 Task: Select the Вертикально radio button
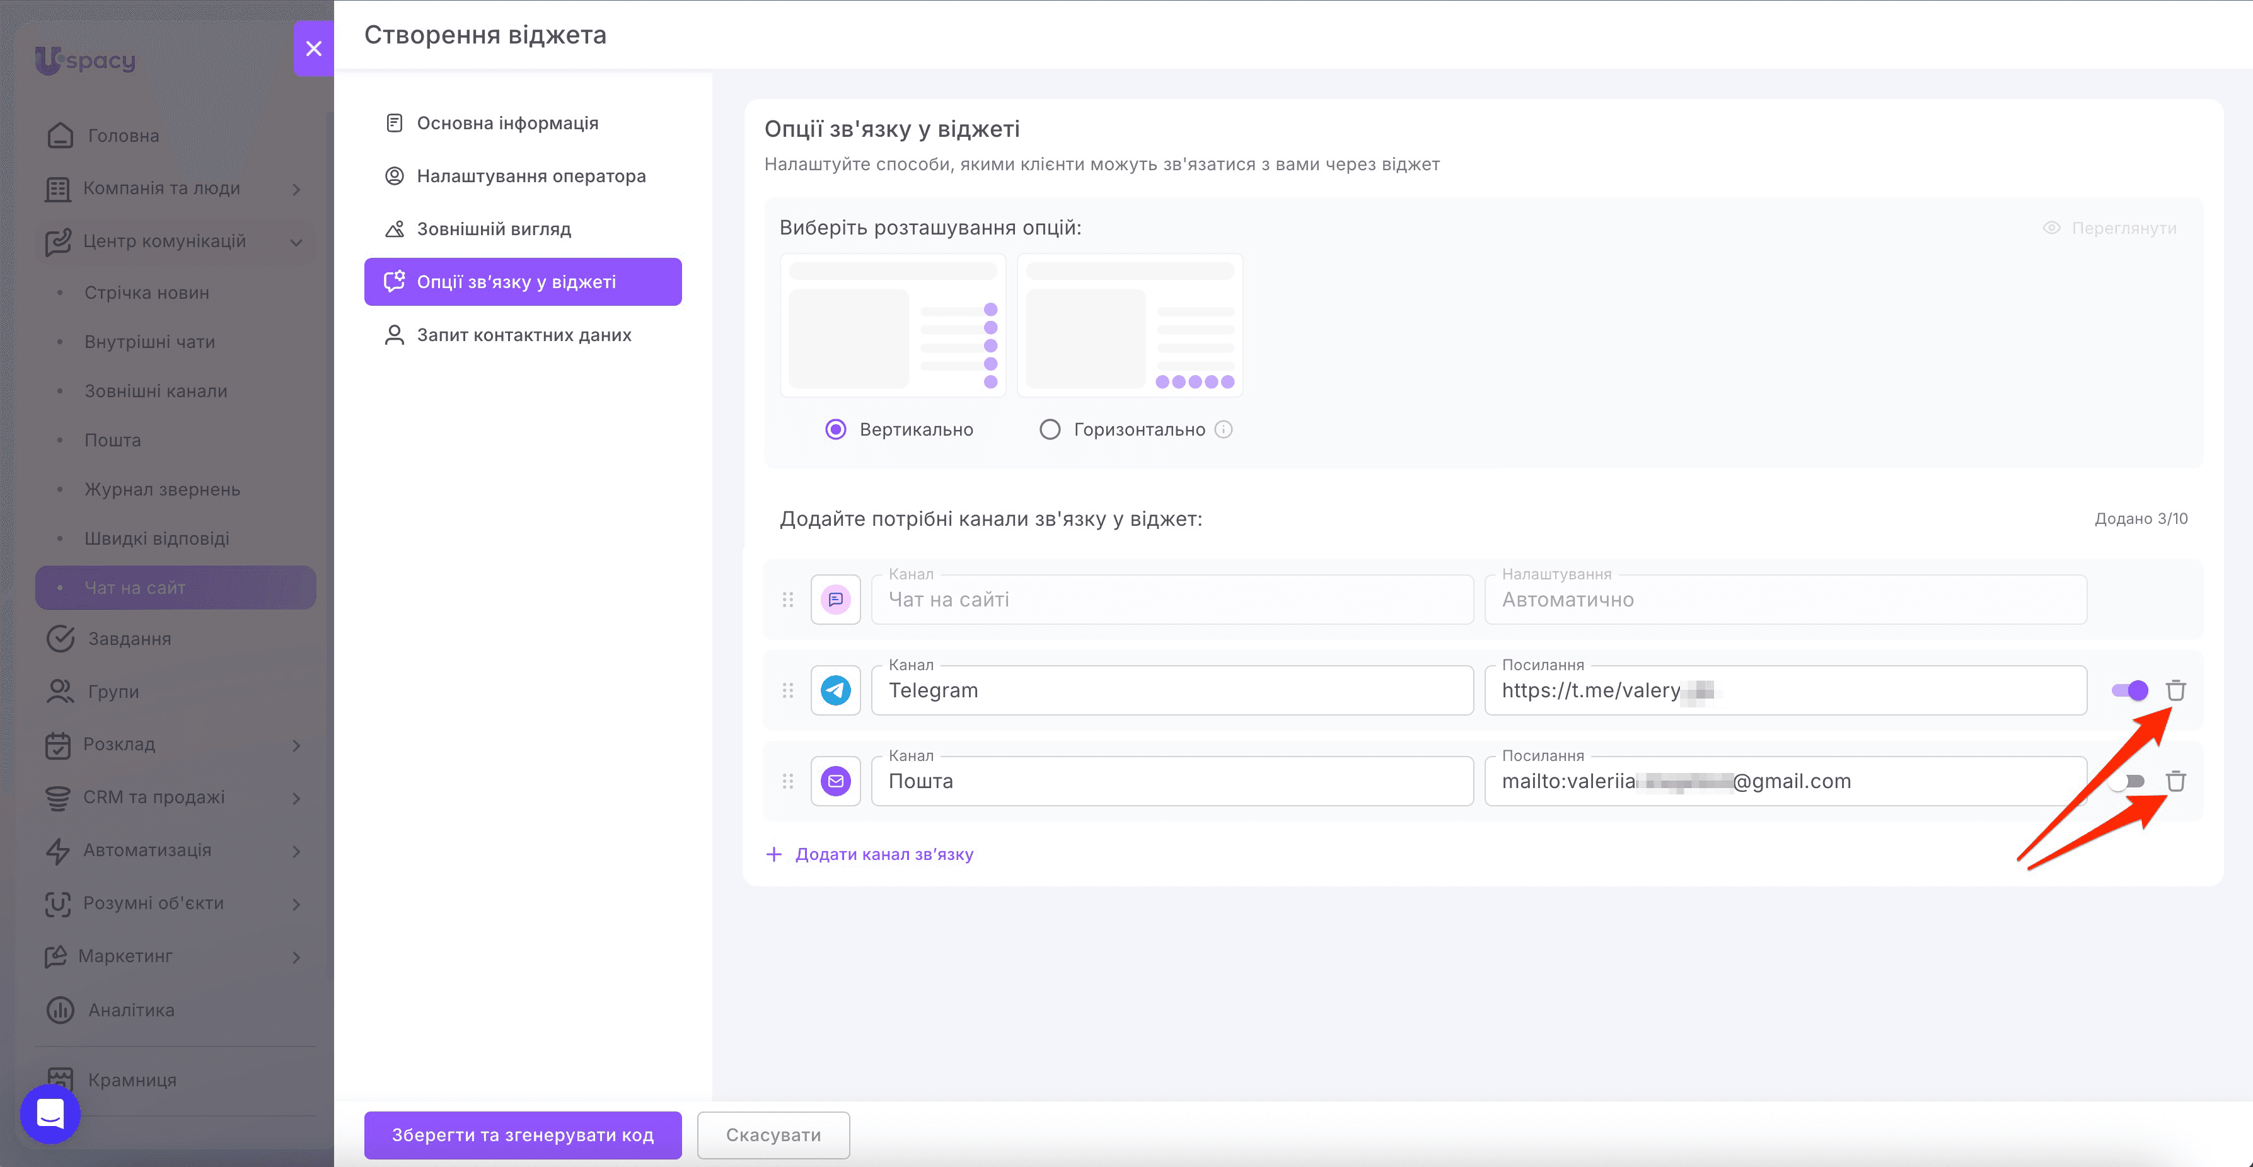[835, 429]
